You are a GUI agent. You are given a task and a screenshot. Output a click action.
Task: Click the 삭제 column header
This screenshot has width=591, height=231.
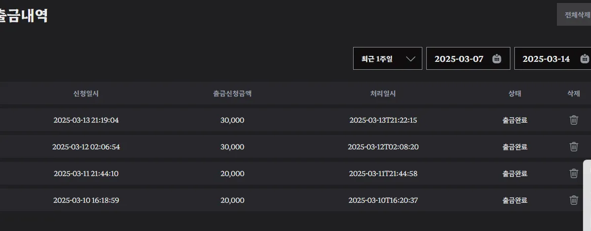(x=574, y=93)
